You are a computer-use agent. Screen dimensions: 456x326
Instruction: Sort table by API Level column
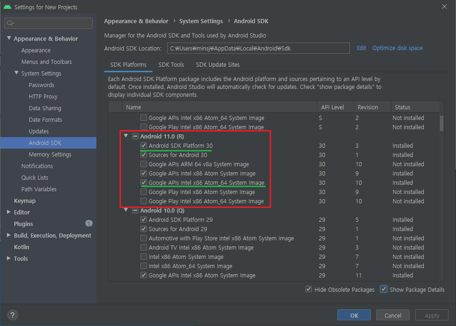336,107
